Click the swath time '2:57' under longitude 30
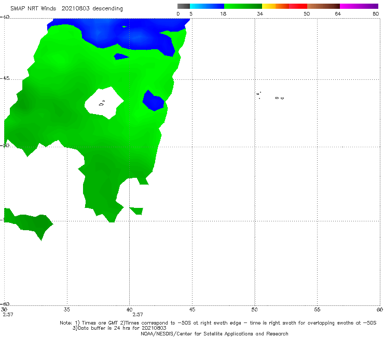Image resolution: width=384 pixels, height=337 pixels. (8, 315)
